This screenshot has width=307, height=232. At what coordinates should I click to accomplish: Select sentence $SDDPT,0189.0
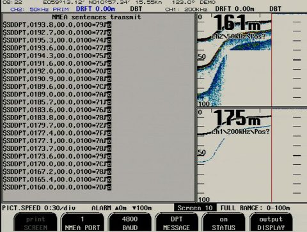coord(57,95)
